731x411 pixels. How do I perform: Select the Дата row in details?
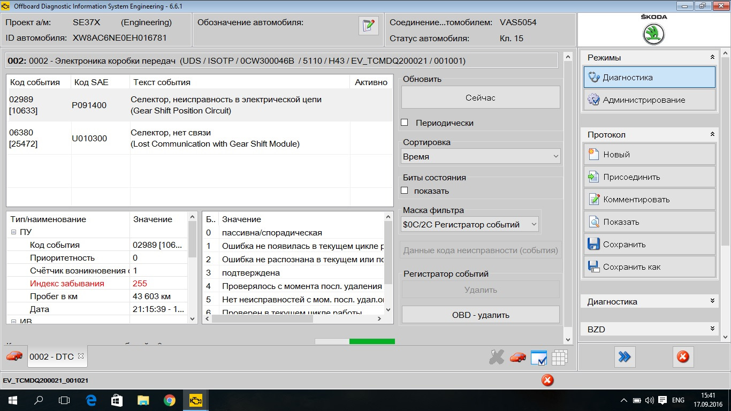97,309
